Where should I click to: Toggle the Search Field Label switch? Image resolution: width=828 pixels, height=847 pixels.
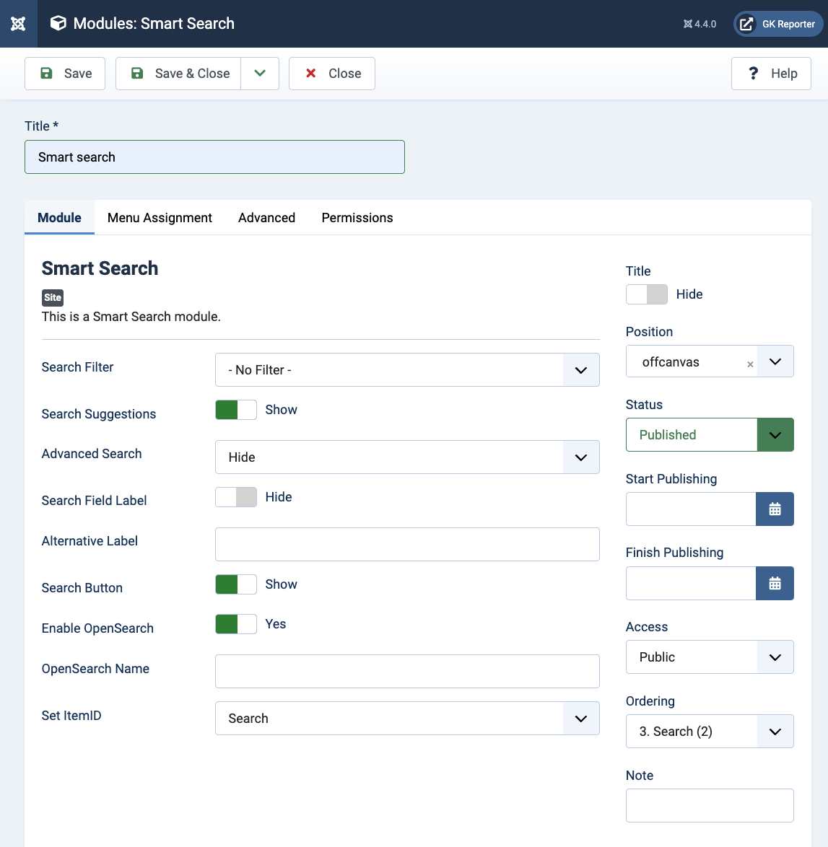tap(236, 497)
